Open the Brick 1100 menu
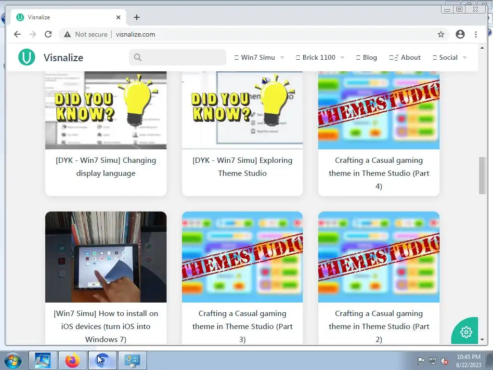The height and width of the screenshot is (370, 493). pos(316,57)
